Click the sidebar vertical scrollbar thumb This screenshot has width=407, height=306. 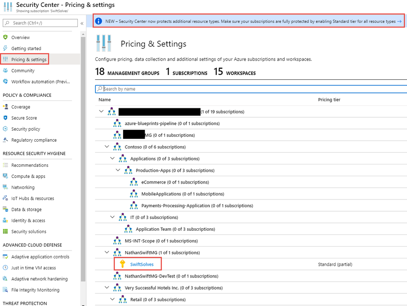pos(83,159)
